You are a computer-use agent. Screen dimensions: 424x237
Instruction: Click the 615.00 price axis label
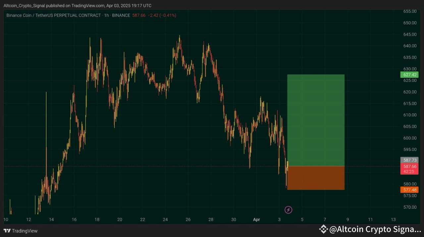tap(410, 104)
